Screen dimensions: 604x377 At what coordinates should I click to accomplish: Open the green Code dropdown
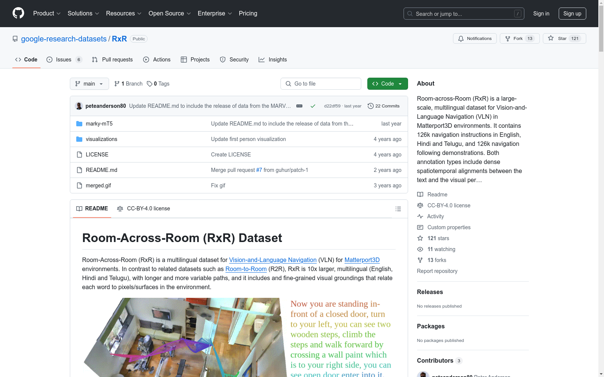(387, 84)
